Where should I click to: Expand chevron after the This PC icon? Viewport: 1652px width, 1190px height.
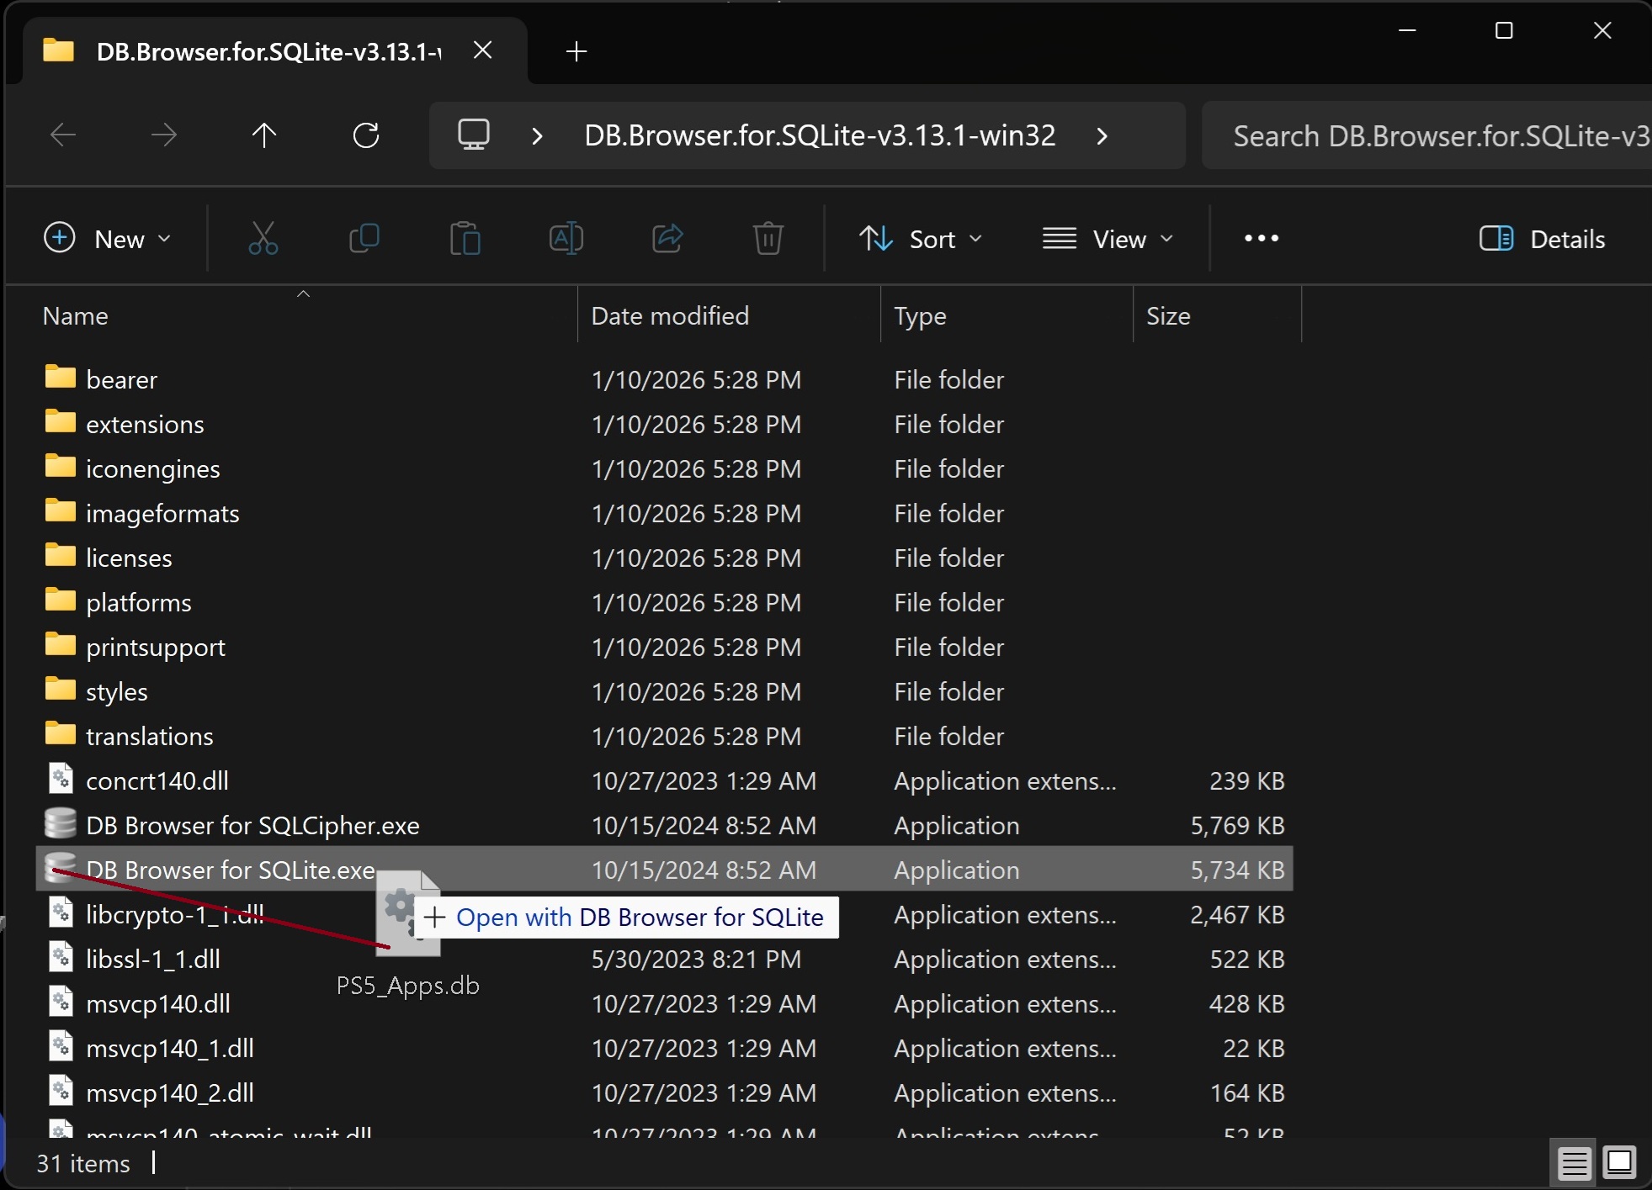(537, 135)
